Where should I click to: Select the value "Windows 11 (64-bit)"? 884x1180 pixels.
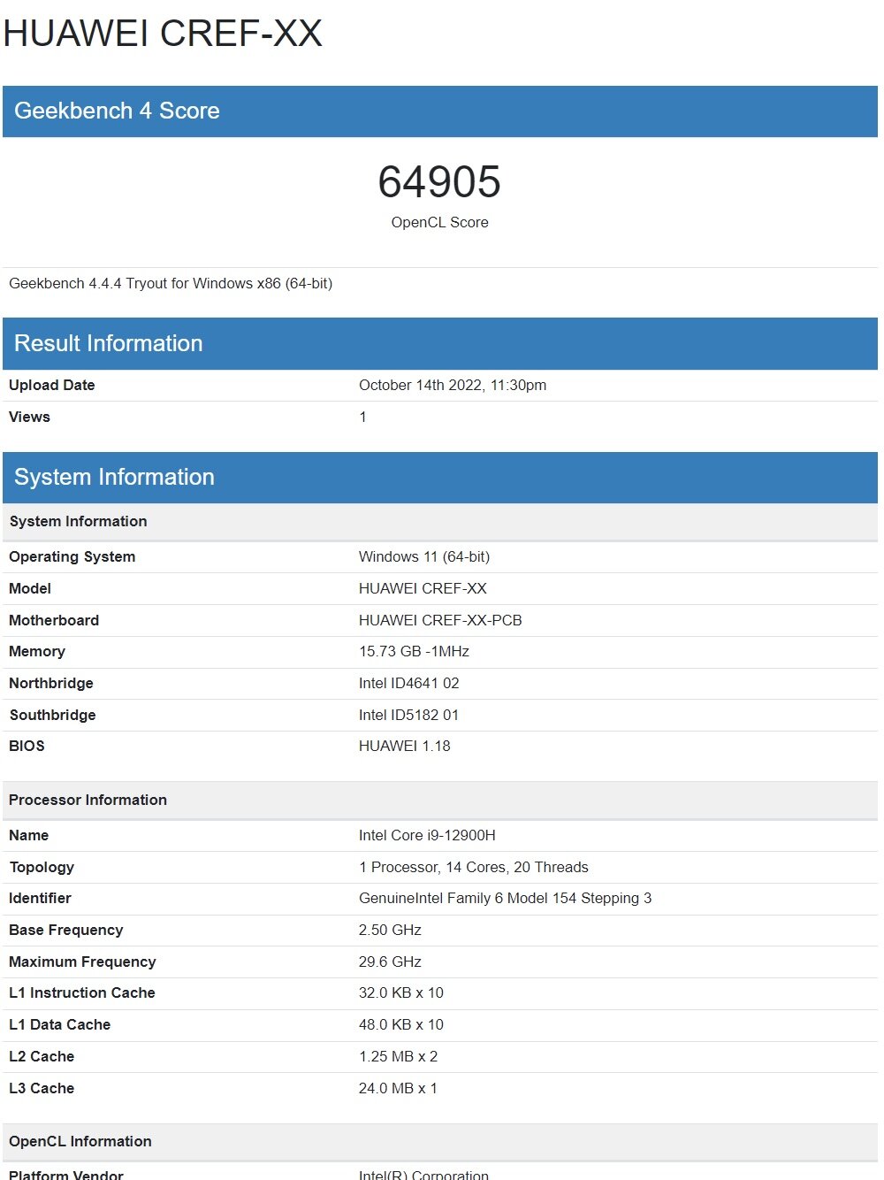(x=424, y=557)
